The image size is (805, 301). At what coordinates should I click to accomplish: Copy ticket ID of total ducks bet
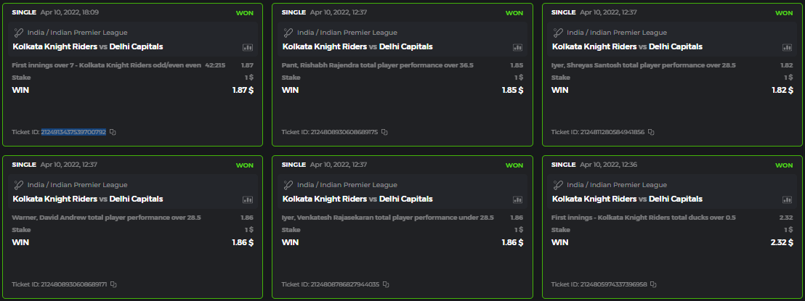coord(654,284)
